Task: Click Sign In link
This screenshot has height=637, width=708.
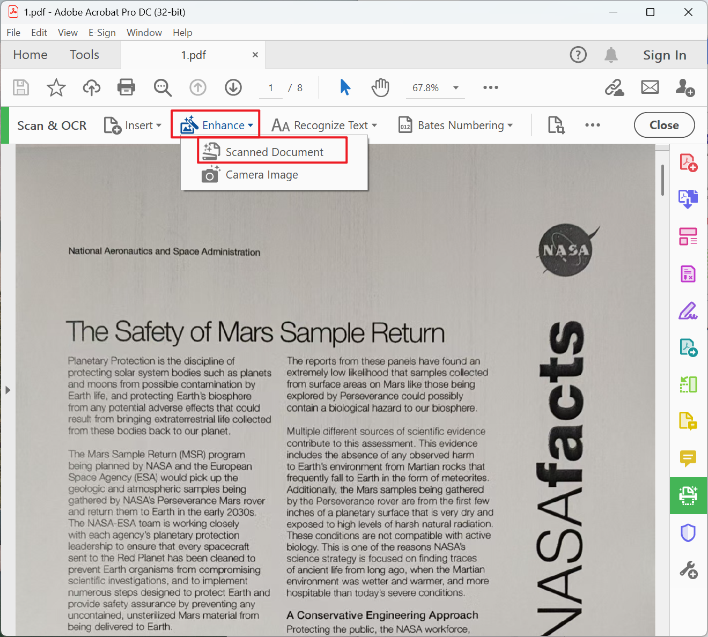Action: point(665,55)
